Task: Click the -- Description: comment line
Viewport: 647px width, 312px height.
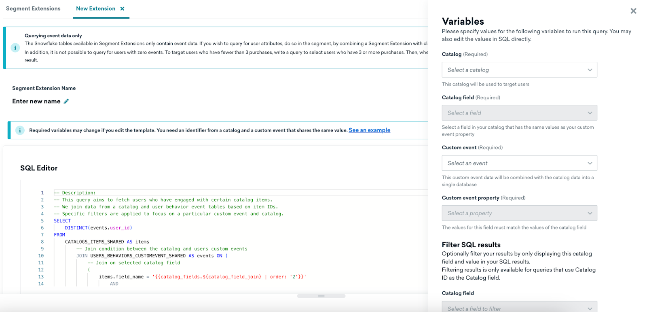Action: (x=75, y=193)
